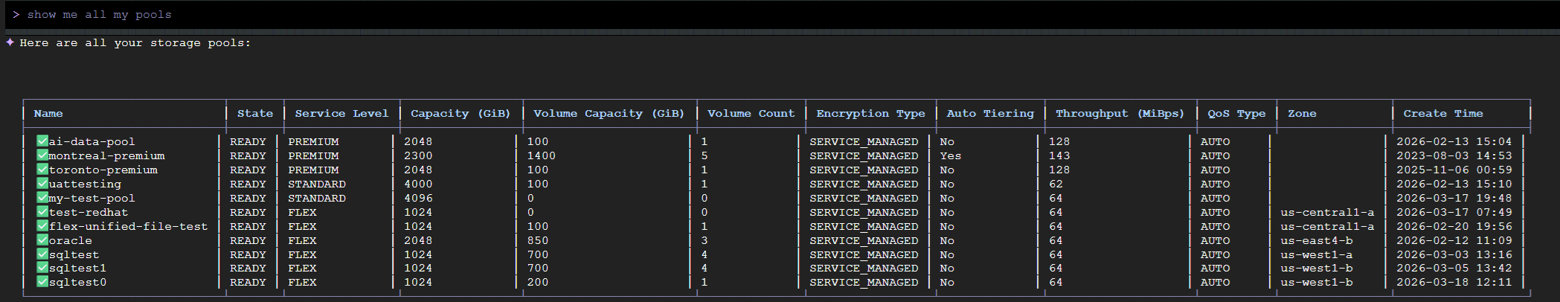Click create time '2025-11-06 00:59'
1560x302 pixels.
click(x=1454, y=170)
